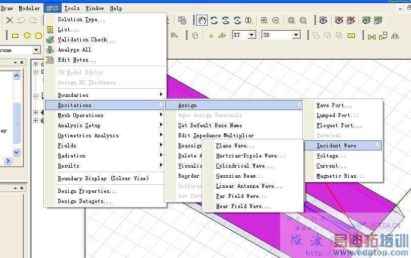Image resolution: width=411 pixels, height=258 pixels.
Task: Select the Pan hand tool
Action: [x=202, y=20]
